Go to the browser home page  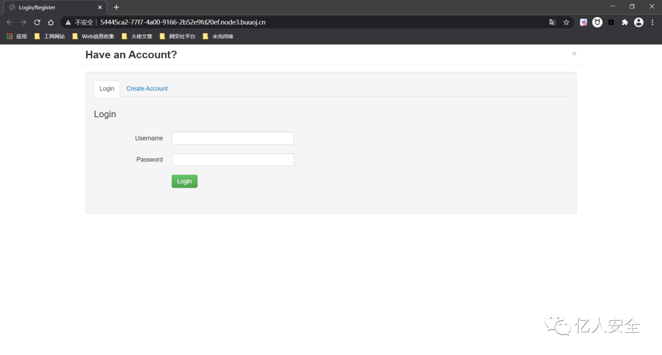(51, 22)
